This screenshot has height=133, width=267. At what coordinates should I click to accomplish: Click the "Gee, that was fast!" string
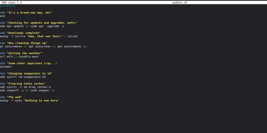45,36
